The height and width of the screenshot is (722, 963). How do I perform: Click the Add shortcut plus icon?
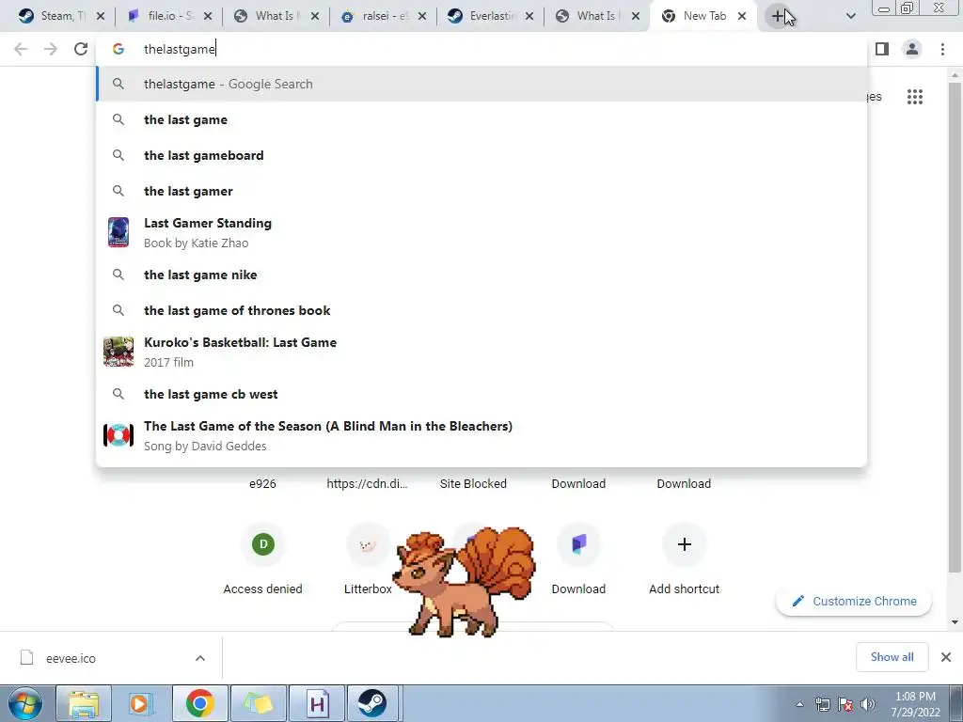685,544
